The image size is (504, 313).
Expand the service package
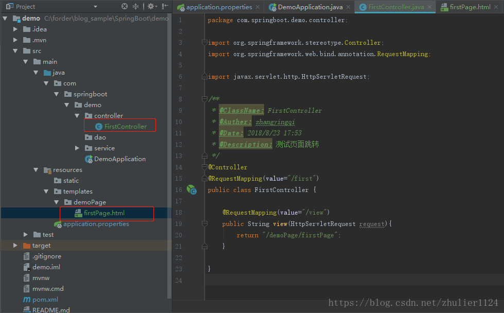click(77, 148)
